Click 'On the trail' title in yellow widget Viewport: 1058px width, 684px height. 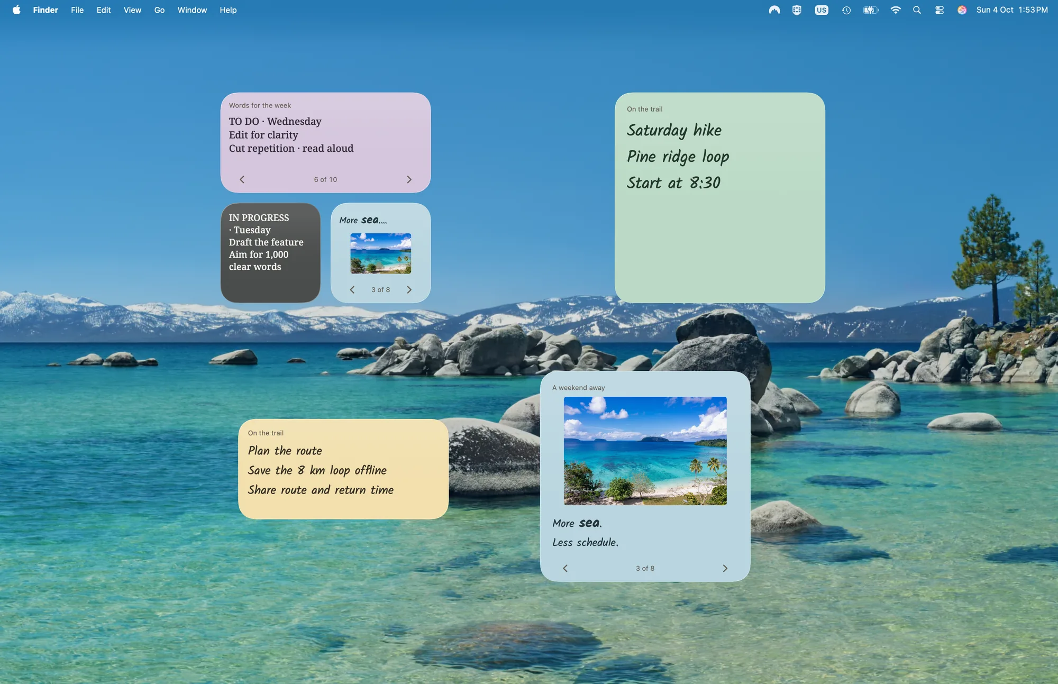[266, 433]
